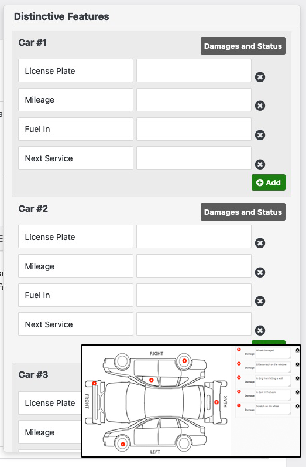
Task: Remove Car #2 Mileage row
Action: click(x=260, y=272)
